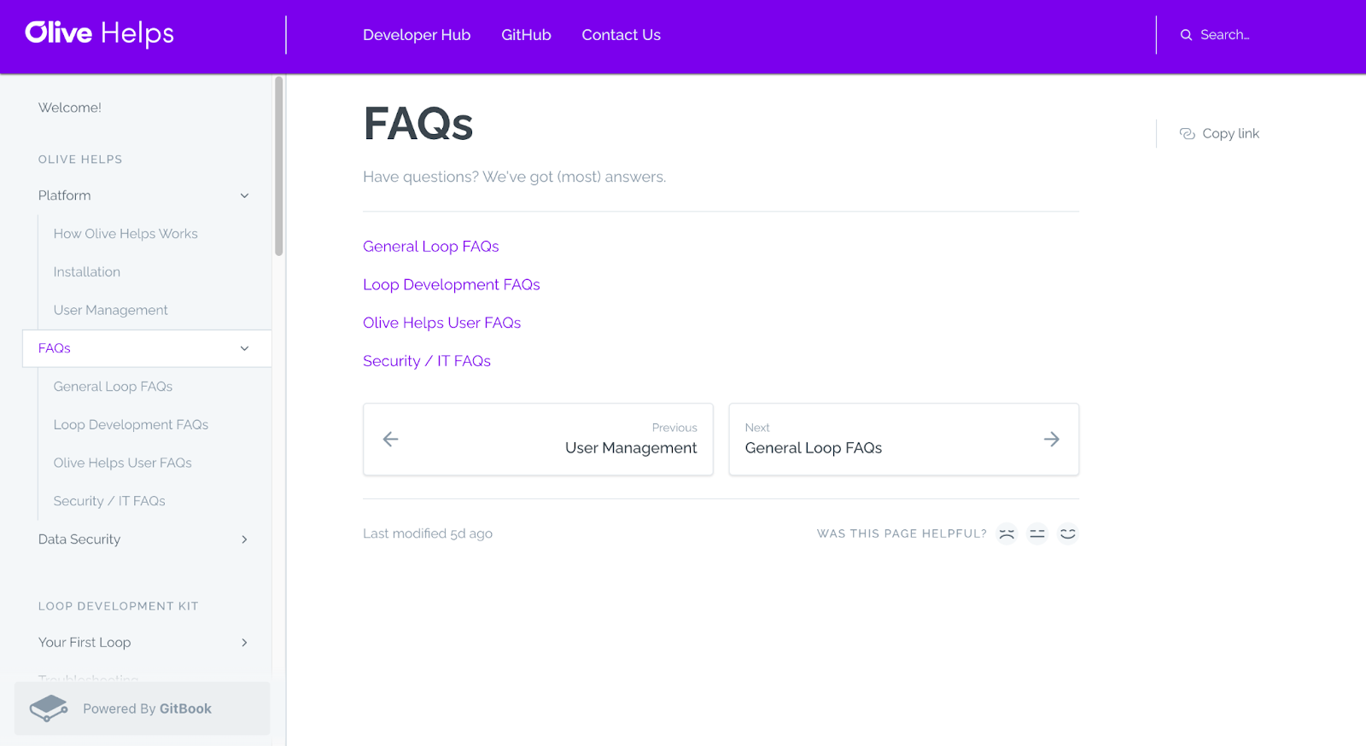Click the Copy link chain icon
1366x746 pixels.
coord(1187,133)
